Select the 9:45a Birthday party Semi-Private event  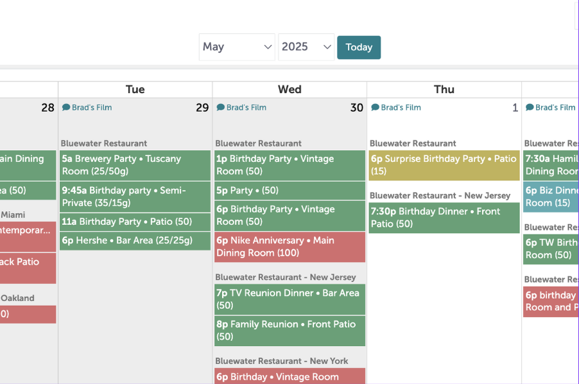pyautogui.click(x=135, y=196)
